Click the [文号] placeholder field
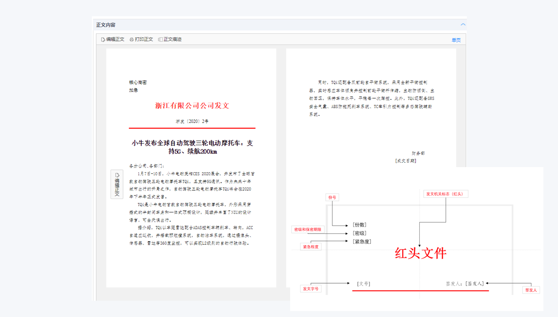This screenshot has height=317, width=558. [x=364, y=284]
